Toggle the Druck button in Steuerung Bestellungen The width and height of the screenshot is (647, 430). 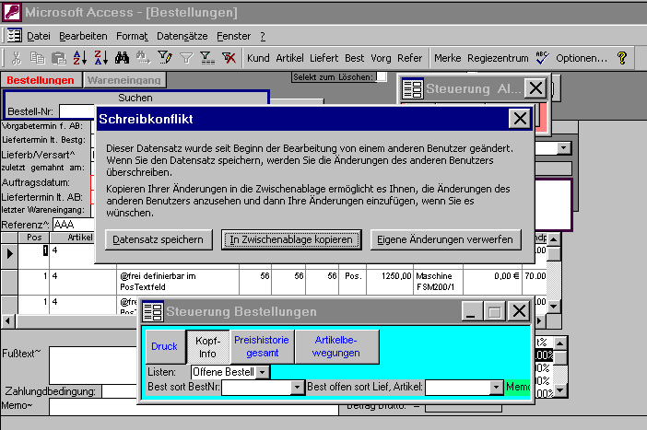pyautogui.click(x=164, y=346)
